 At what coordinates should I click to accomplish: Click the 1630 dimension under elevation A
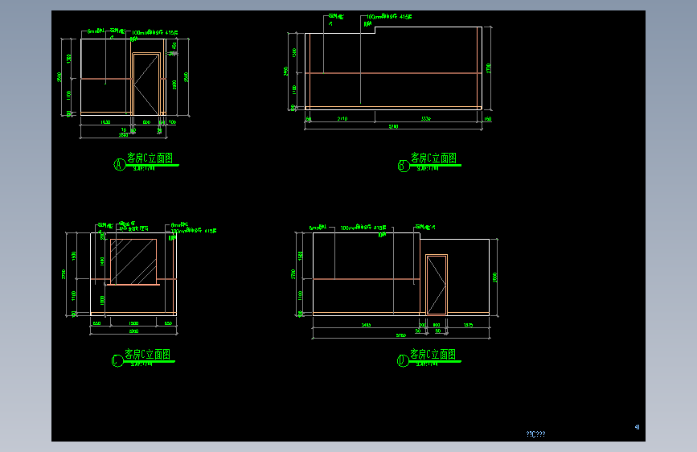click(x=105, y=122)
